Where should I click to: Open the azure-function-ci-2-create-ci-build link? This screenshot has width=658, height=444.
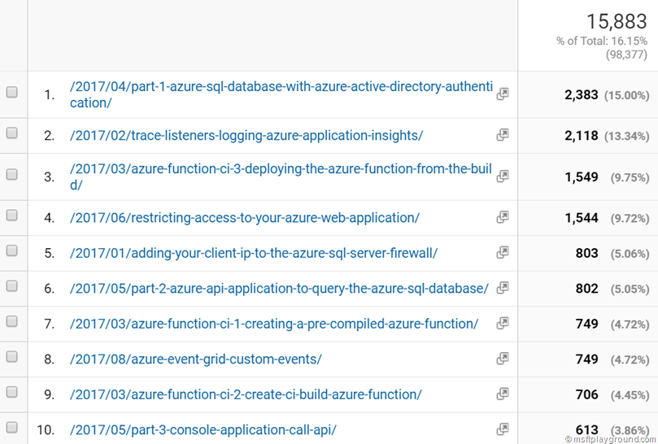click(246, 394)
